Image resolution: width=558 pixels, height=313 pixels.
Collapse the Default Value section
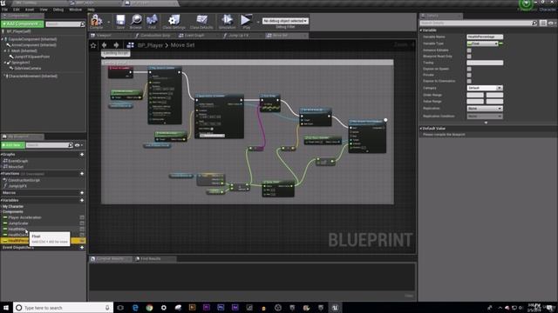coord(421,129)
